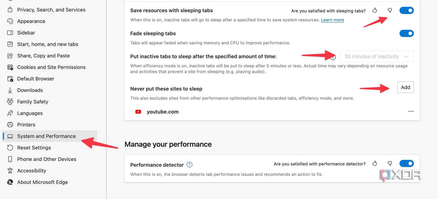Disable the Fade sleeping tabs switch
This screenshot has width=438, height=199.
[x=406, y=33]
